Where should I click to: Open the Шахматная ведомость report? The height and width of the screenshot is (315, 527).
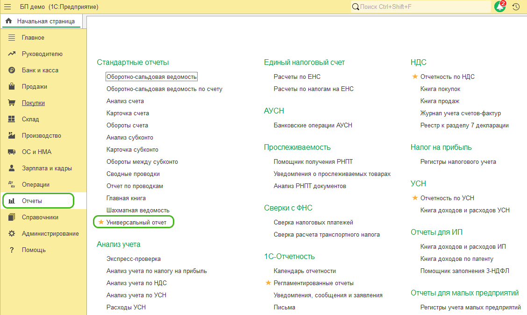click(138, 210)
